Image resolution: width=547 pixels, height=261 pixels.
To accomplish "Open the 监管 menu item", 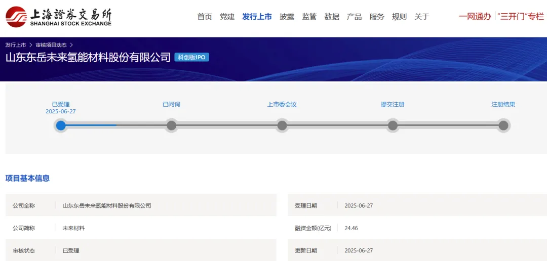I will pyautogui.click(x=309, y=16).
